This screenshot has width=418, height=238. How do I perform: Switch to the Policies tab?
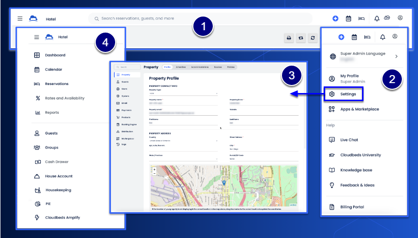click(230, 68)
